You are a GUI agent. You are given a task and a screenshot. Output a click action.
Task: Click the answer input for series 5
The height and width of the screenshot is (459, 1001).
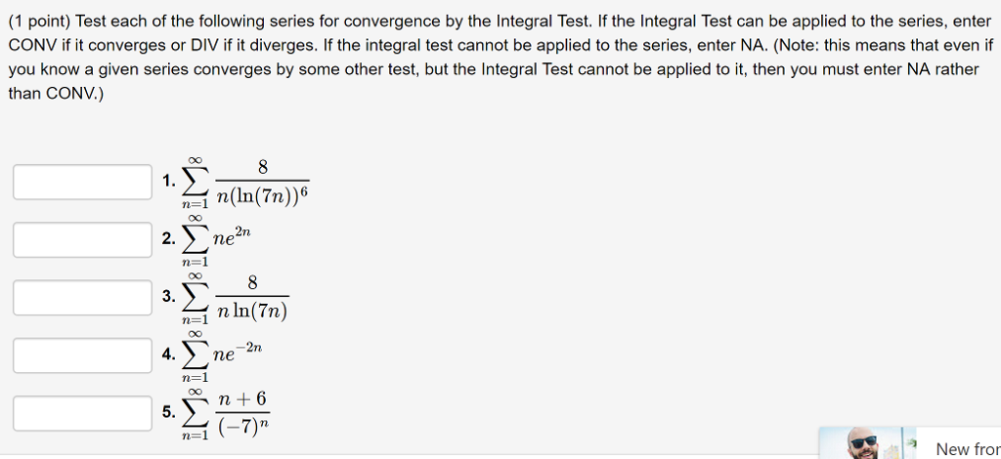pyautogui.click(x=83, y=412)
